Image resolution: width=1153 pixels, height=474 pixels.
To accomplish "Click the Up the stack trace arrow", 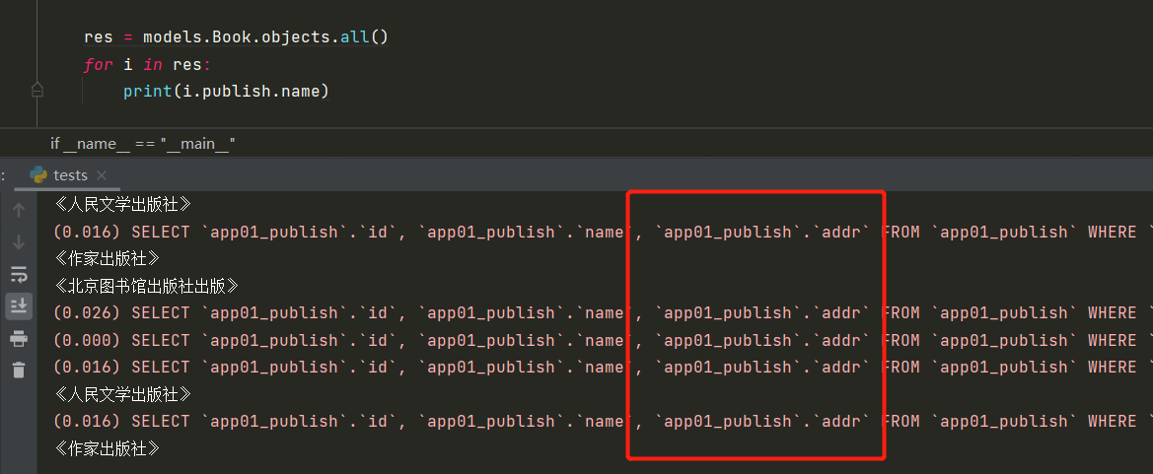I will [x=19, y=210].
